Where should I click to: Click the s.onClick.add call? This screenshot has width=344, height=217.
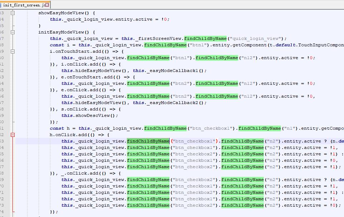pyautogui.click(x=80, y=109)
